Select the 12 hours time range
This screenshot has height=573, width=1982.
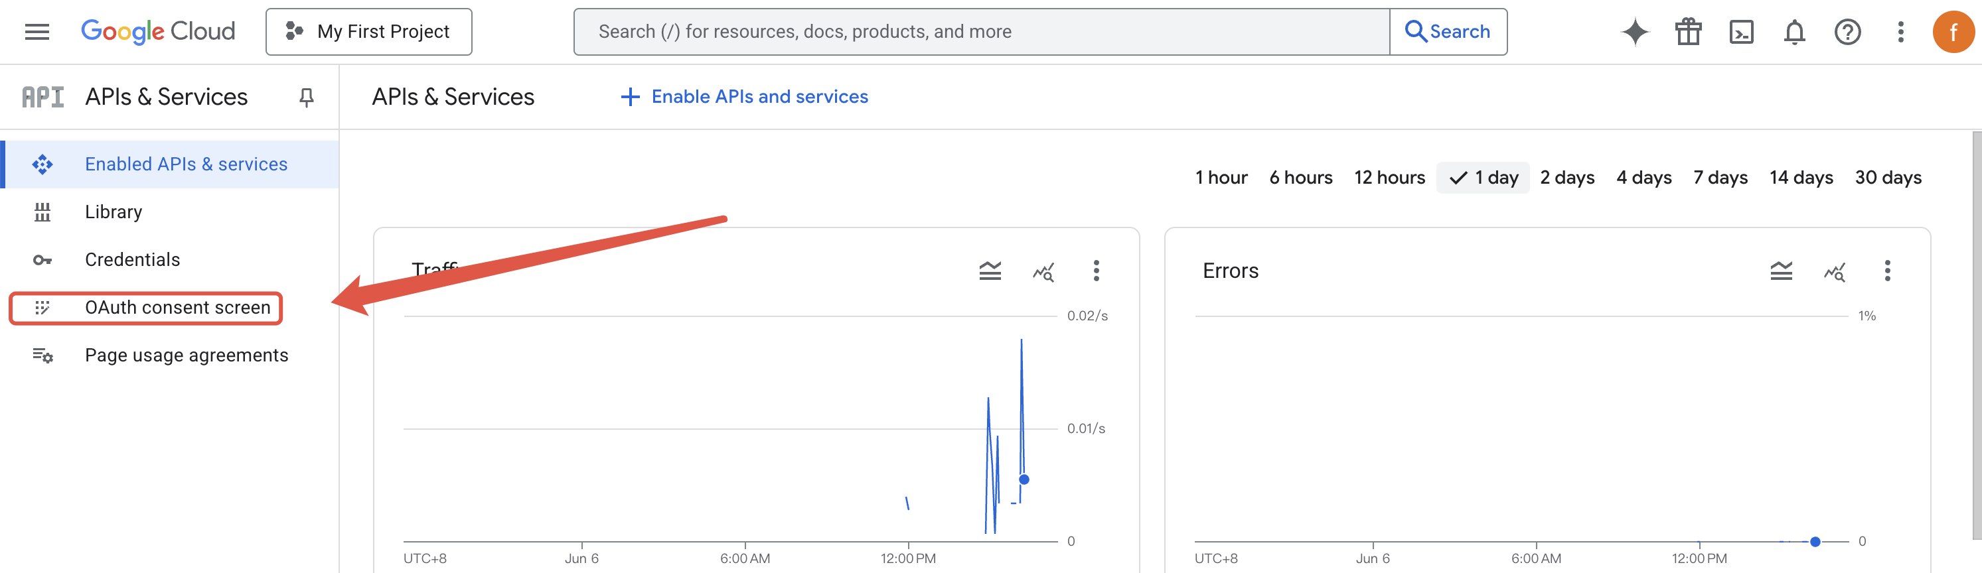(x=1389, y=178)
